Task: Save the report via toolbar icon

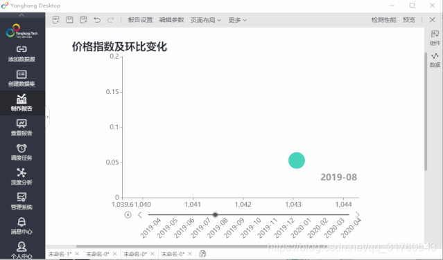Action: coord(69,20)
